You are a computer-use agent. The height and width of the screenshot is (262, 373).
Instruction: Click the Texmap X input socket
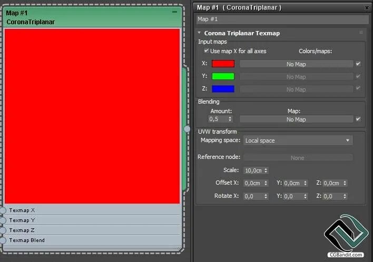click(3, 210)
